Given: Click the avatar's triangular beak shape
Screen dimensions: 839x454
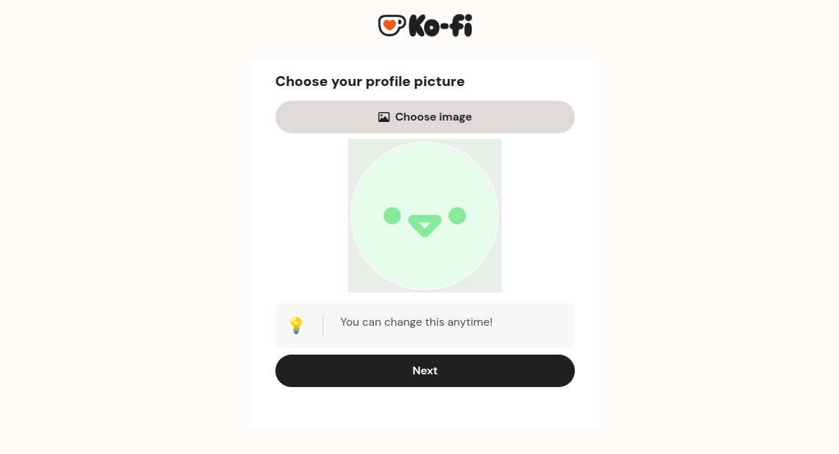Looking at the screenshot, I should (425, 226).
